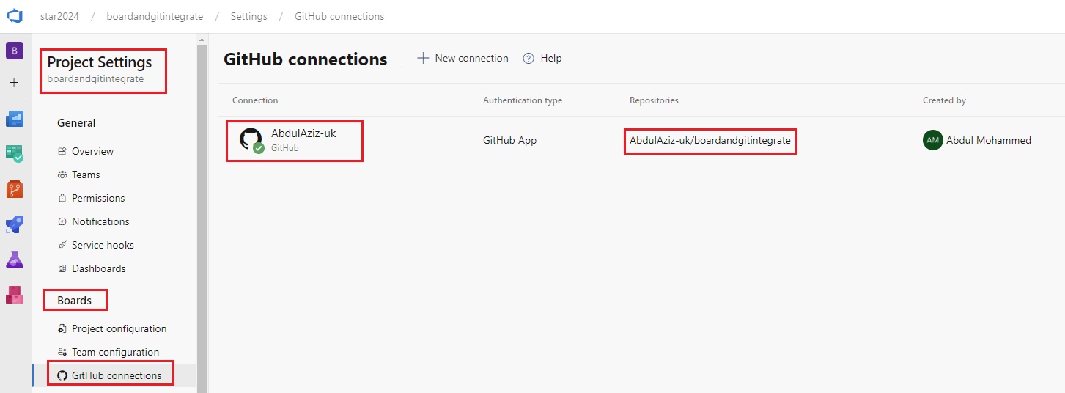Open Notifications settings page
The width and height of the screenshot is (1065, 393).
click(100, 221)
